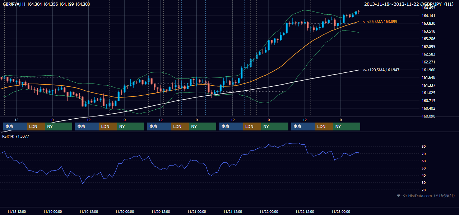Image resolution: width=459 pixels, height=215 pixels.
Task: Click RSI scale value 20
Action: pos(424,190)
